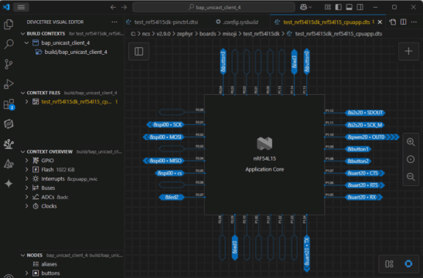Open the Copilot chat icon in title bar
The image size is (423, 278).
(303, 7)
